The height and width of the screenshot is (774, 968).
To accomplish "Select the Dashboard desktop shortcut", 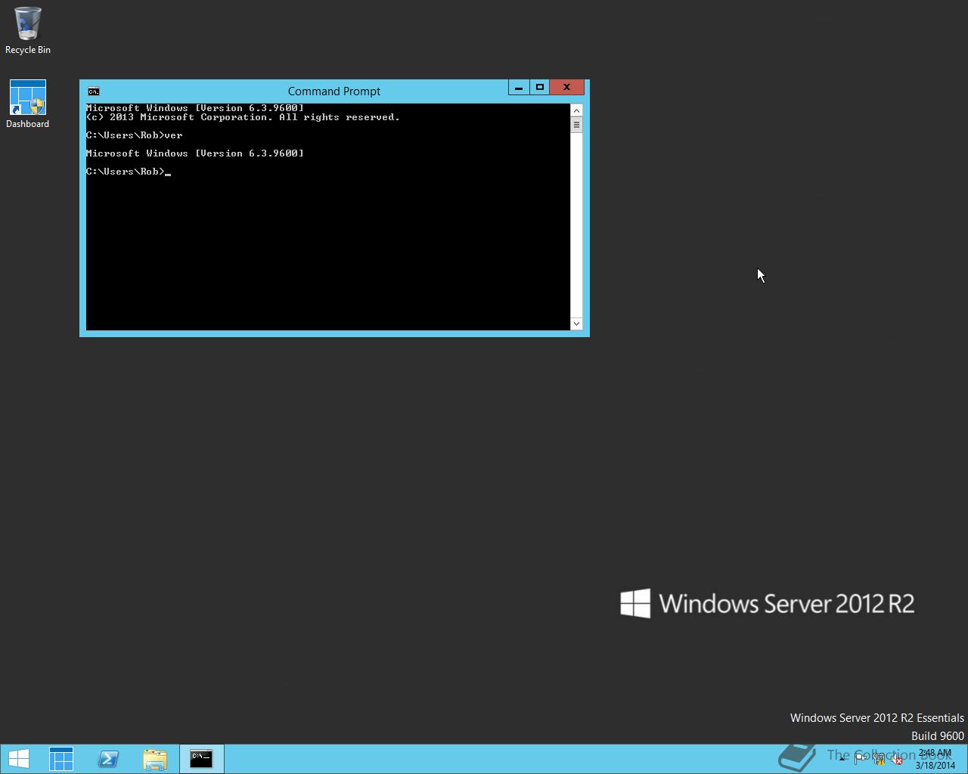I will (x=28, y=104).
